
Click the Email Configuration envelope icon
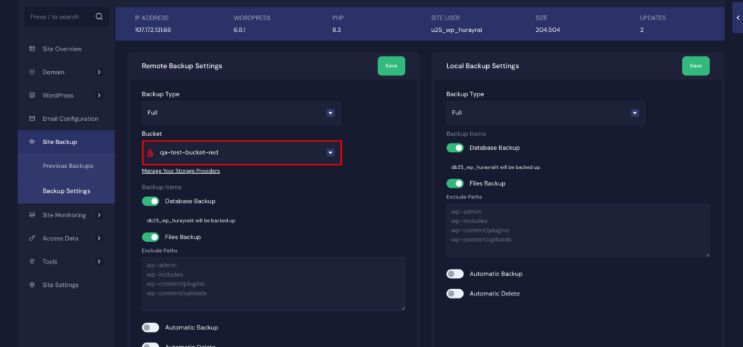(x=32, y=118)
